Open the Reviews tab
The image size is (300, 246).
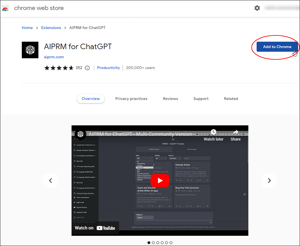pos(170,99)
